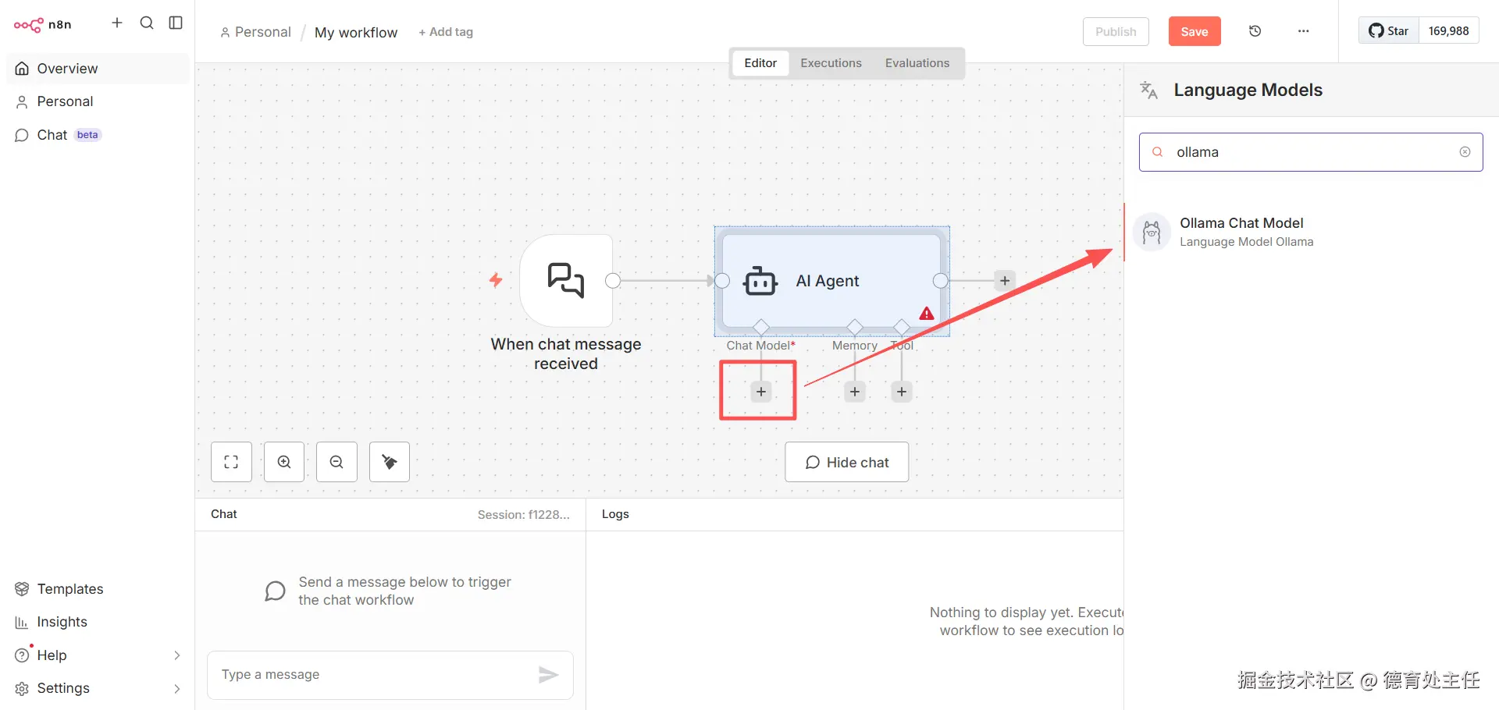The image size is (1499, 710).
Task: Add a Memory sub-node
Action: point(855,392)
